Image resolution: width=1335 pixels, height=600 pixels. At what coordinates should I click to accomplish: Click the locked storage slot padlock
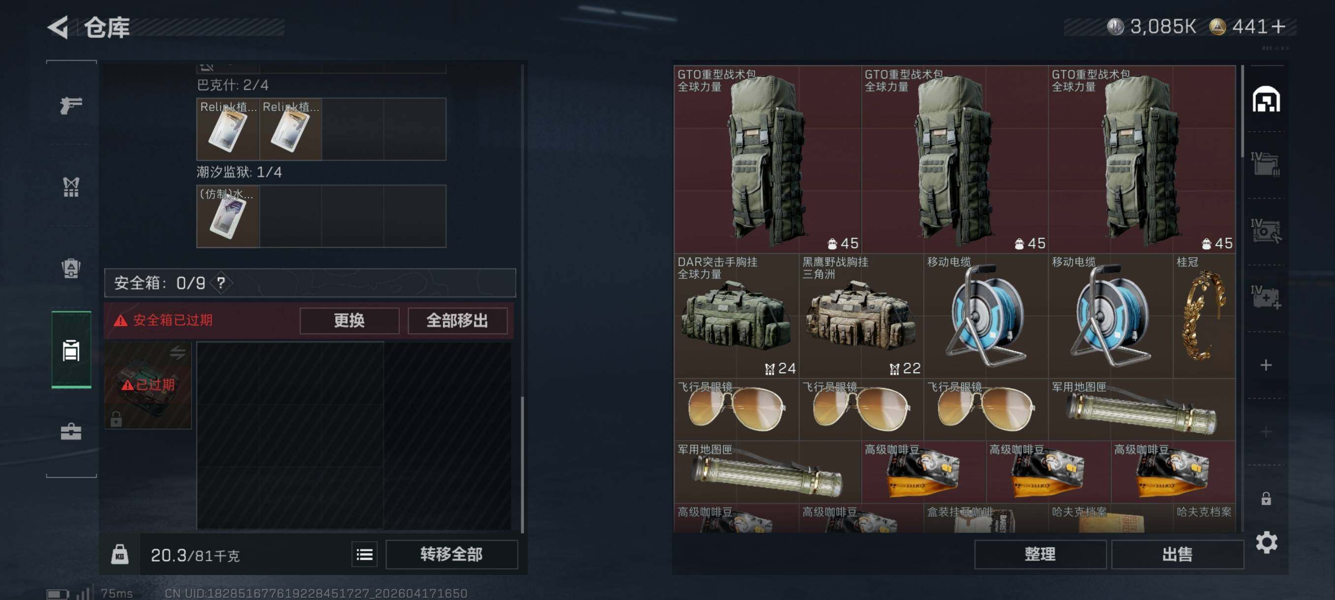click(1266, 499)
